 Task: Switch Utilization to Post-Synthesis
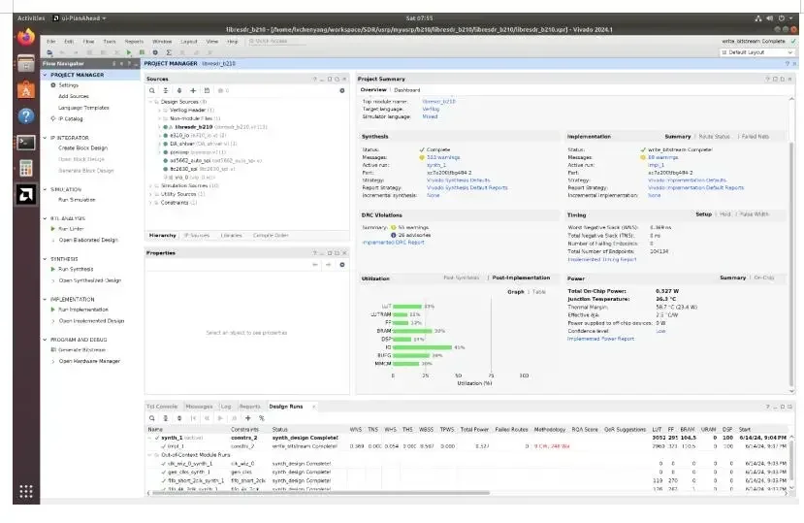461,278
